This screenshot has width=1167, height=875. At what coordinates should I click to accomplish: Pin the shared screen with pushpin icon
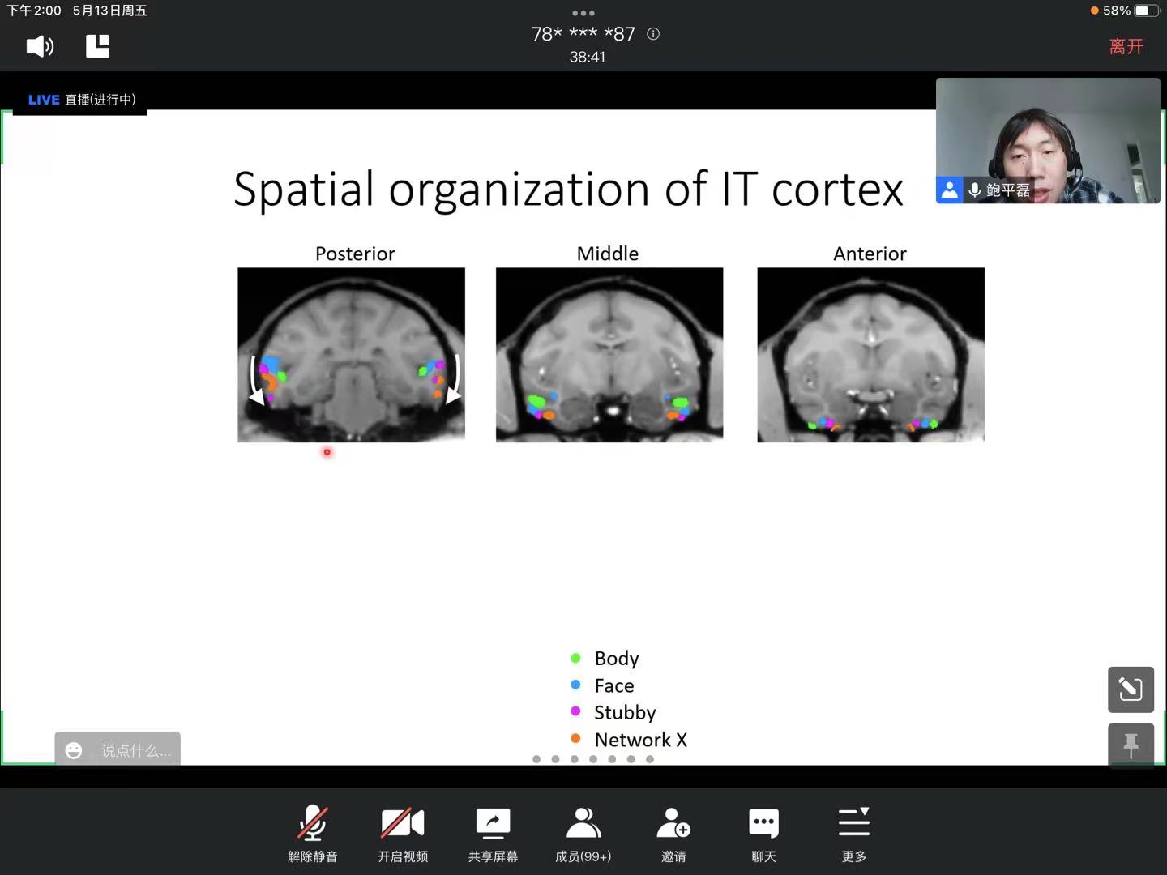pos(1131,745)
